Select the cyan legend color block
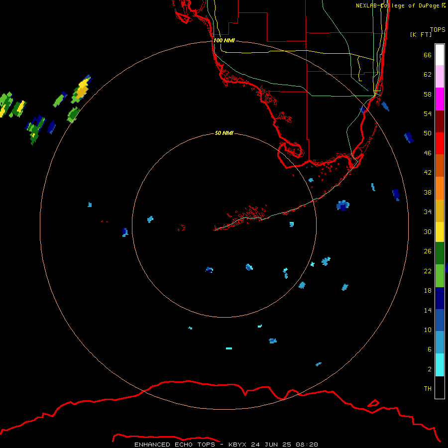448x448 pixels. tap(440, 365)
